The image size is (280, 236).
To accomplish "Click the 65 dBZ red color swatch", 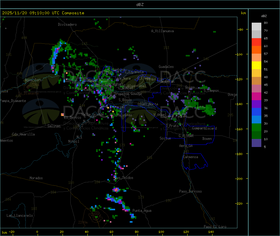I will [256, 42].
